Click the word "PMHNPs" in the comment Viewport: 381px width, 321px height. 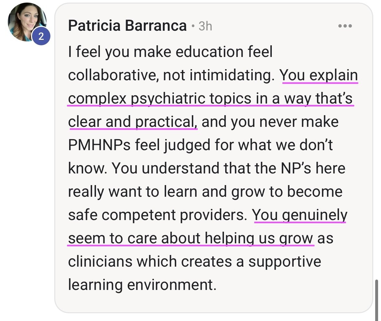(99, 145)
